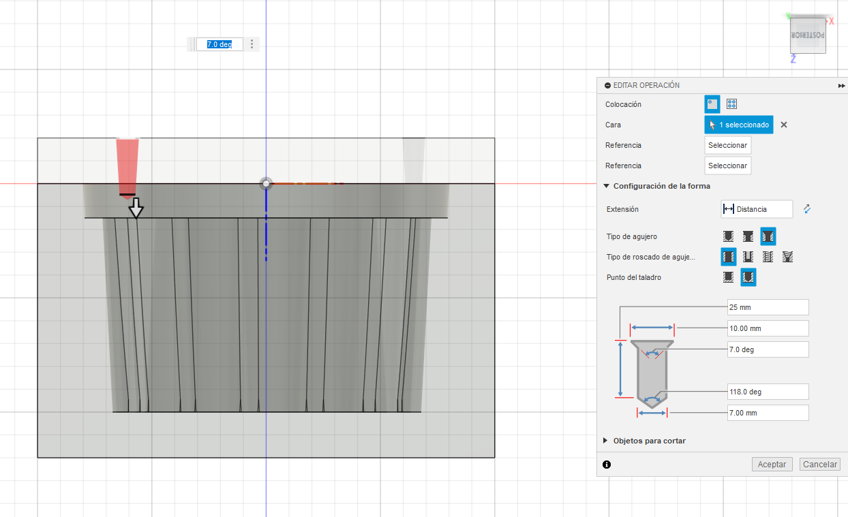Image resolution: width=848 pixels, height=517 pixels.
Task: Open the Extensión Distancia dropdown
Action: pyautogui.click(x=757, y=209)
